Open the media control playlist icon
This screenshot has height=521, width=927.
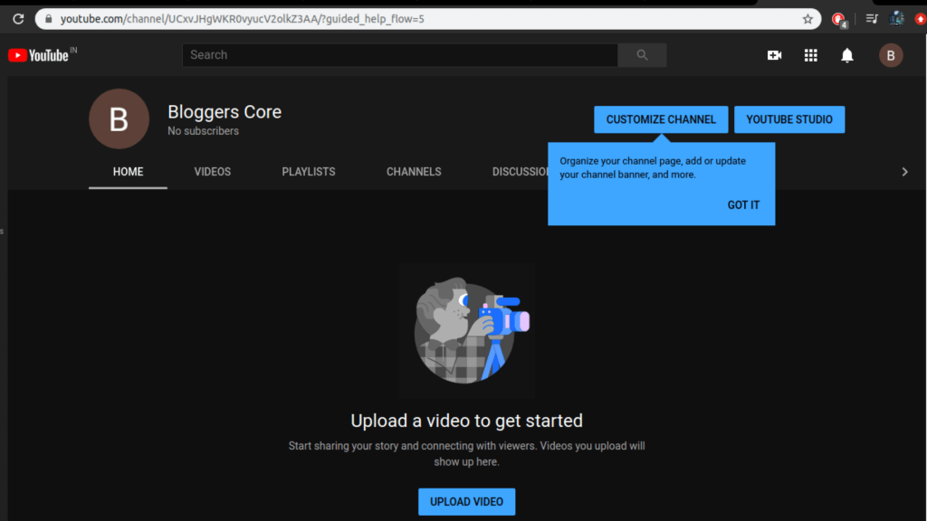coord(872,19)
